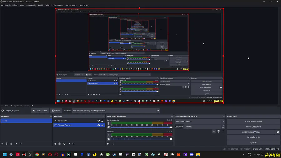Adjust Desktop Audio volume slider
The image size is (281, 158).
click(x=141, y=127)
